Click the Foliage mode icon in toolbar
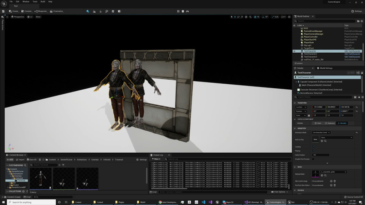The image size is (365, 205). coord(100,11)
